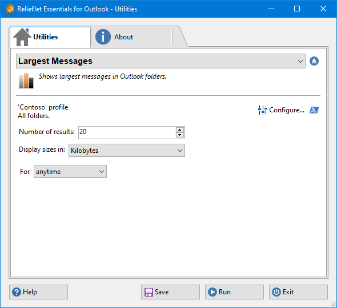
Task: Click the Save button
Action: point(170,292)
